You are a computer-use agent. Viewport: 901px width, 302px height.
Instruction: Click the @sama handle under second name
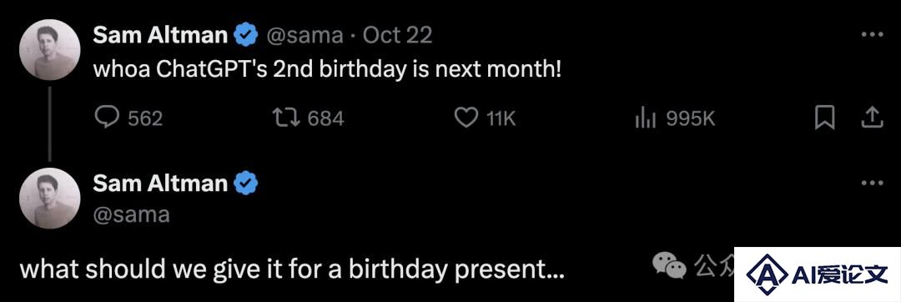click(131, 214)
